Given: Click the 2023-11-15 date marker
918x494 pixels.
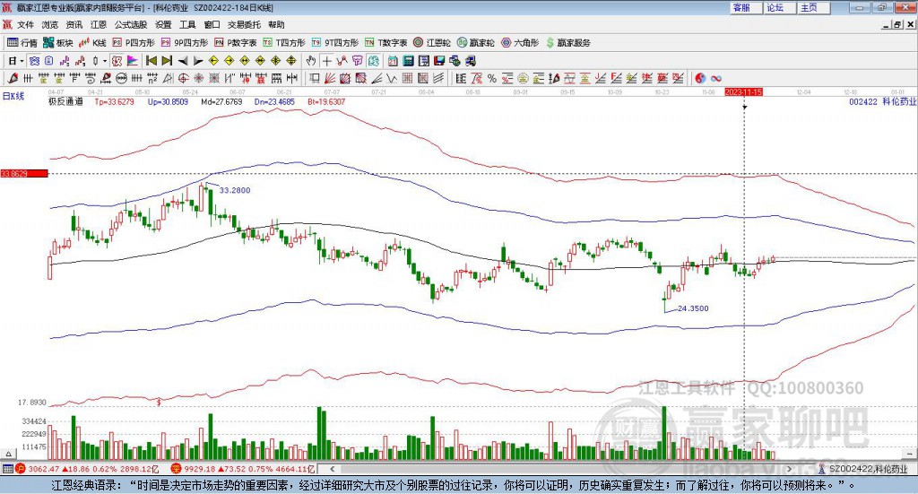Looking at the screenshot, I should click(x=743, y=91).
